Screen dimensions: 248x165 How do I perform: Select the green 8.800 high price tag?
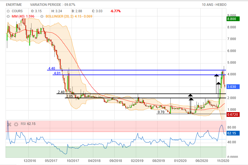tap(233, 19)
